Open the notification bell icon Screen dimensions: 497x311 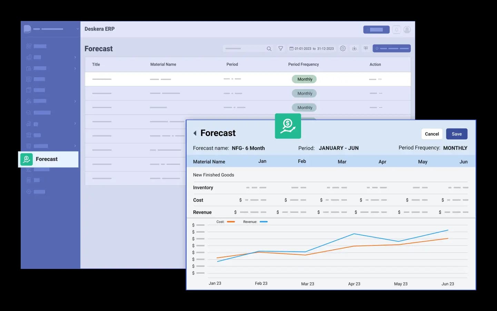(397, 30)
